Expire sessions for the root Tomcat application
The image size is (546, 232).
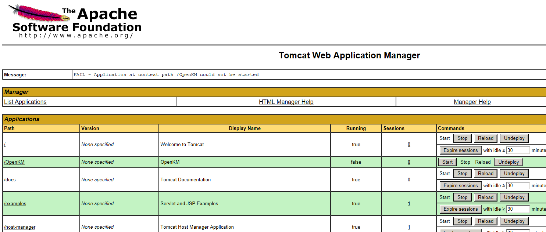tap(460, 150)
